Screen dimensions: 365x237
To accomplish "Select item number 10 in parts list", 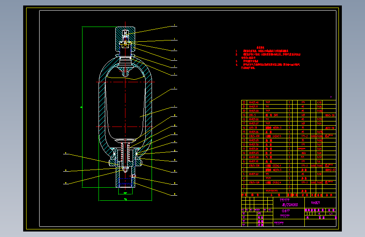I will (x=244, y=153).
